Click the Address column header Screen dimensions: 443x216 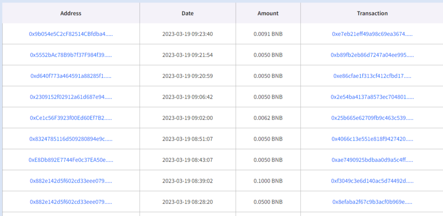pos(71,13)
